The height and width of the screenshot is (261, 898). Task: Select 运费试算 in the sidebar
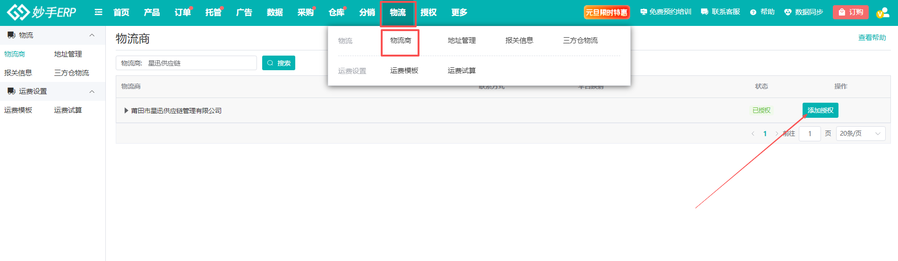click(68, 110)
